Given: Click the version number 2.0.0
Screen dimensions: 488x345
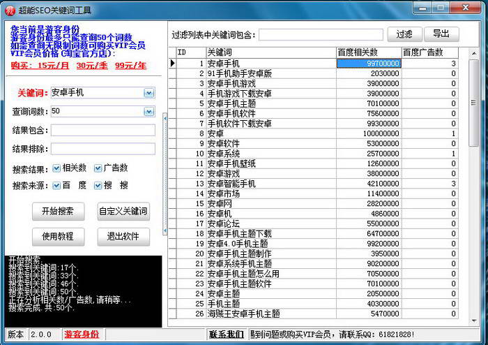Looking at the screenshot, I should pos(41,335).
